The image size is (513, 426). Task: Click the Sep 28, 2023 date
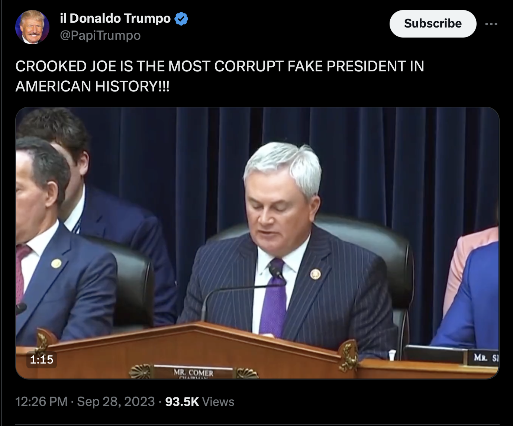(116, 401)
